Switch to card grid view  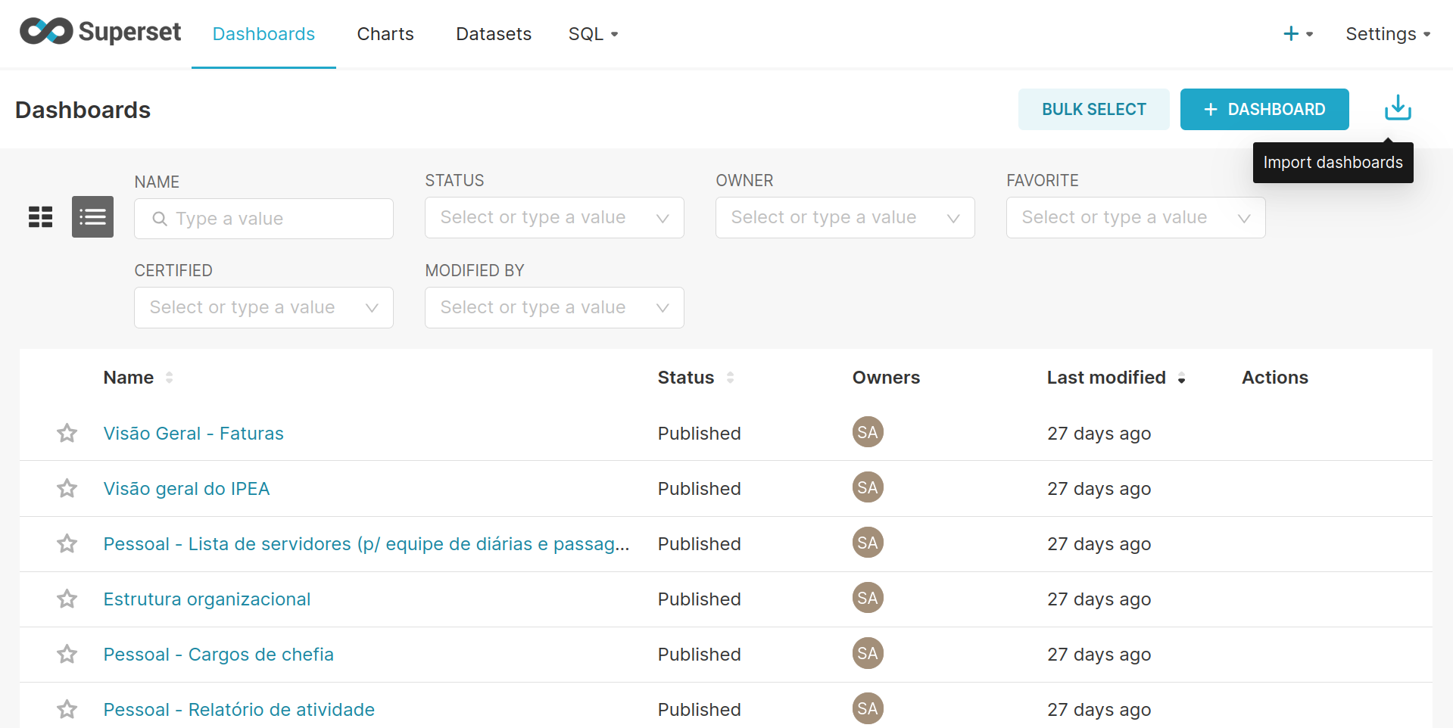click(41, 217)
